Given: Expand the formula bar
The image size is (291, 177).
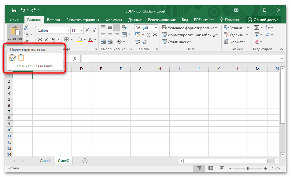Looking at the screenshot, I should click(282, 58).
